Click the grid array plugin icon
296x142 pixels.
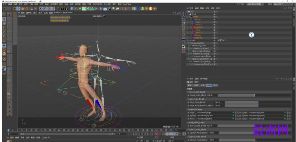tap(134, 9)
